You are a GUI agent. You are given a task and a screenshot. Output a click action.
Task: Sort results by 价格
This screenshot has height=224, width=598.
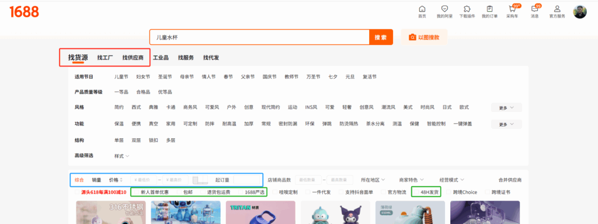point(116,180)
